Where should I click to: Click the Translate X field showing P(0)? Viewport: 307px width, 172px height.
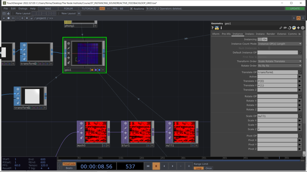tap(278, 81)
